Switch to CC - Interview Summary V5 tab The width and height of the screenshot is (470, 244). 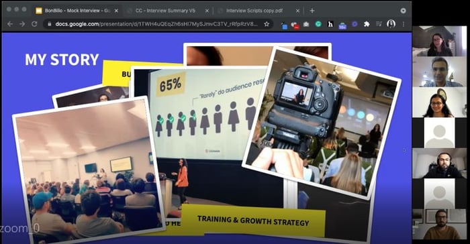coord(165,11)
